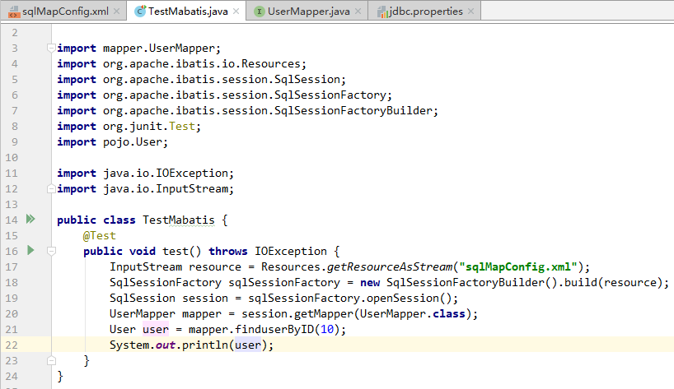Close the sqlMapConfig.xml tab
Viewport: 674px width, 389px height.
click(116, 12)
